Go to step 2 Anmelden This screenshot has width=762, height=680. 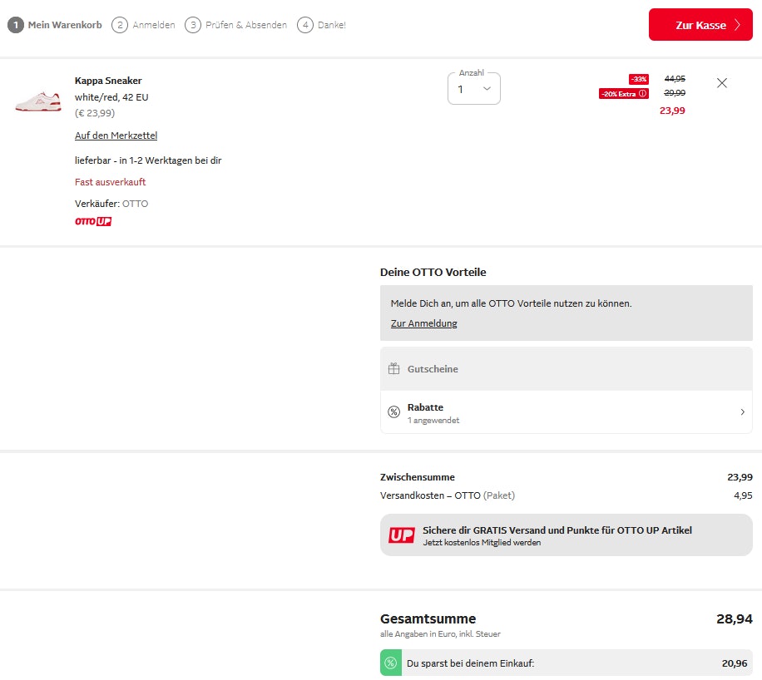tap(144, 25)
